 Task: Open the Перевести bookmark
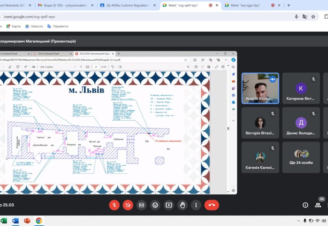tap(58, 26)
